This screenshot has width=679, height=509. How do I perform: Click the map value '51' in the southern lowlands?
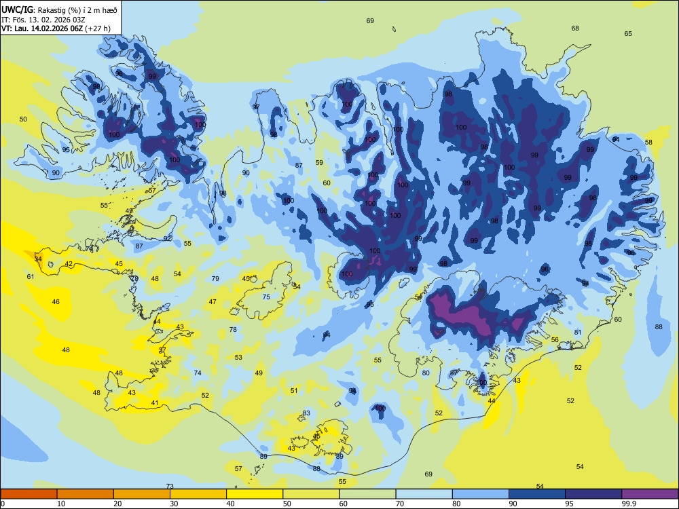294,390
